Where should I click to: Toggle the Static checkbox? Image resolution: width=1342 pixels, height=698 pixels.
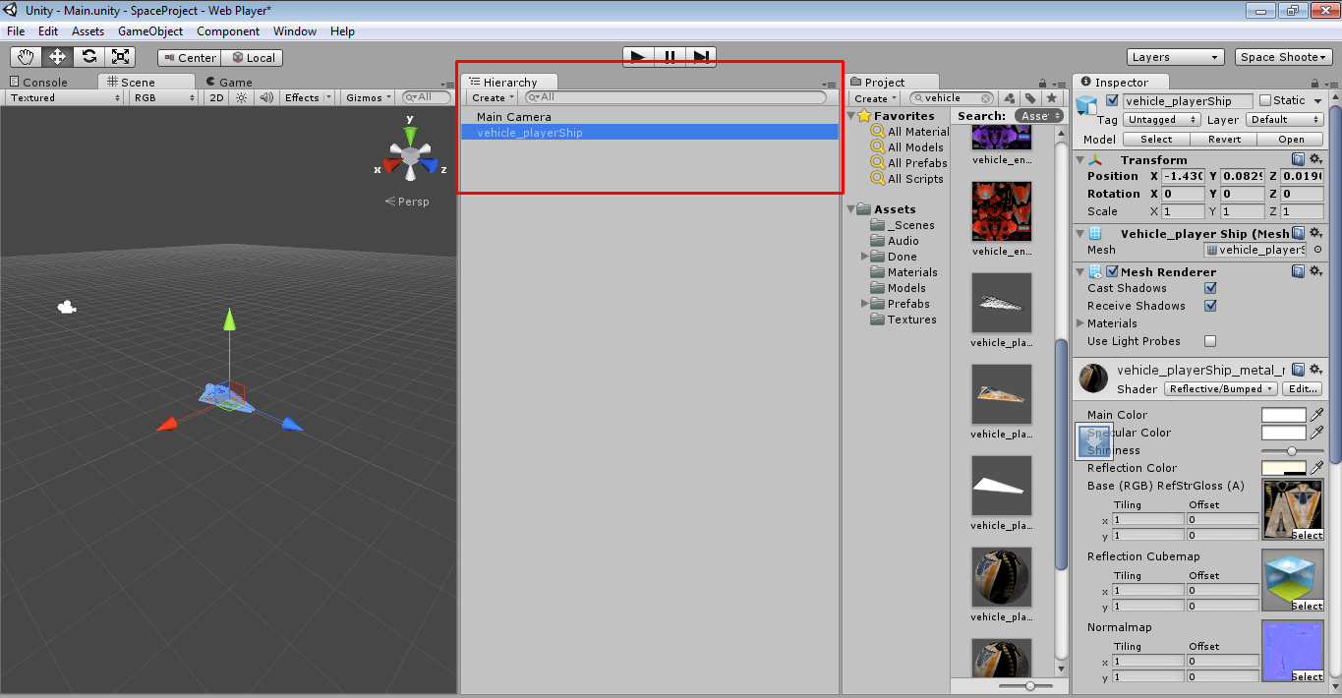tap(1265, 100)
